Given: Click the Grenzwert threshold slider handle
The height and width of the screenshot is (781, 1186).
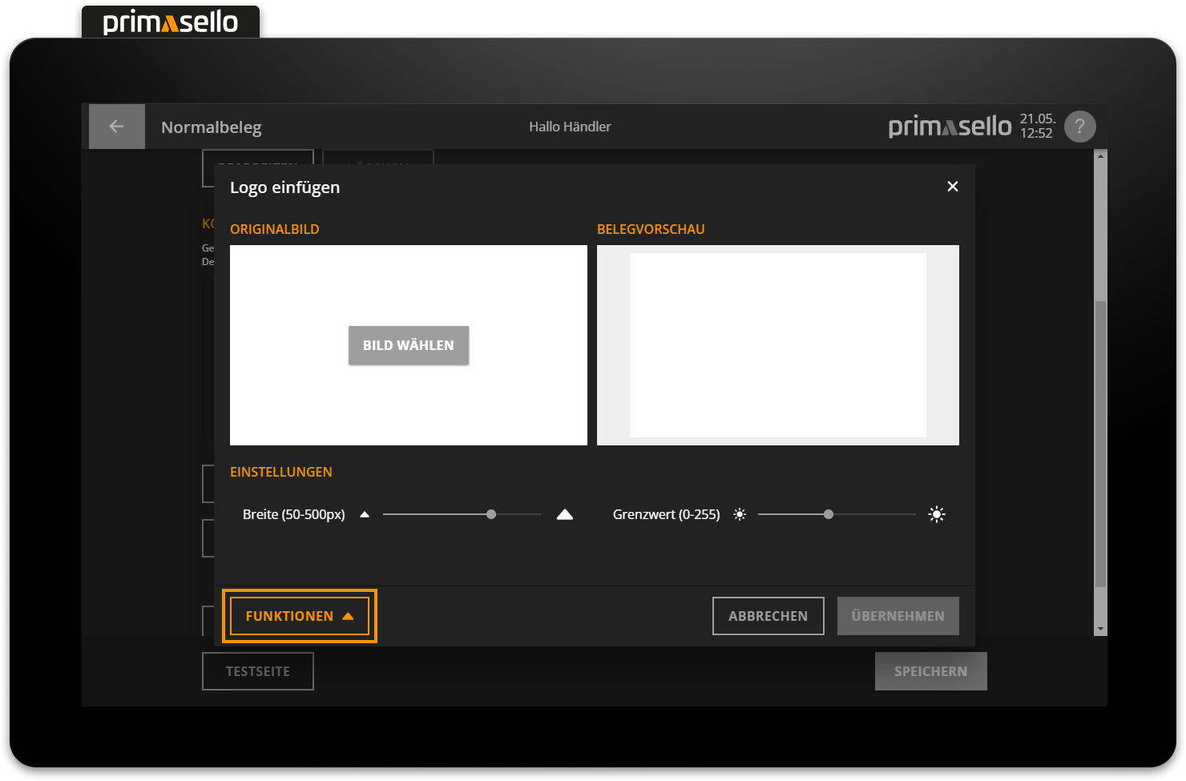Looking at the screenshot, I should coord(829,514).
